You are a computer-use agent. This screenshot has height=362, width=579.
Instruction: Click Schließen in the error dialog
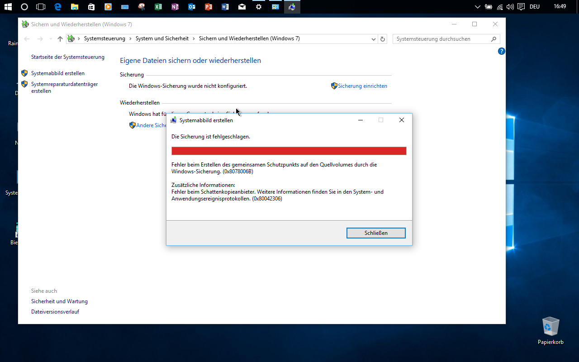[x=376, y=233]
